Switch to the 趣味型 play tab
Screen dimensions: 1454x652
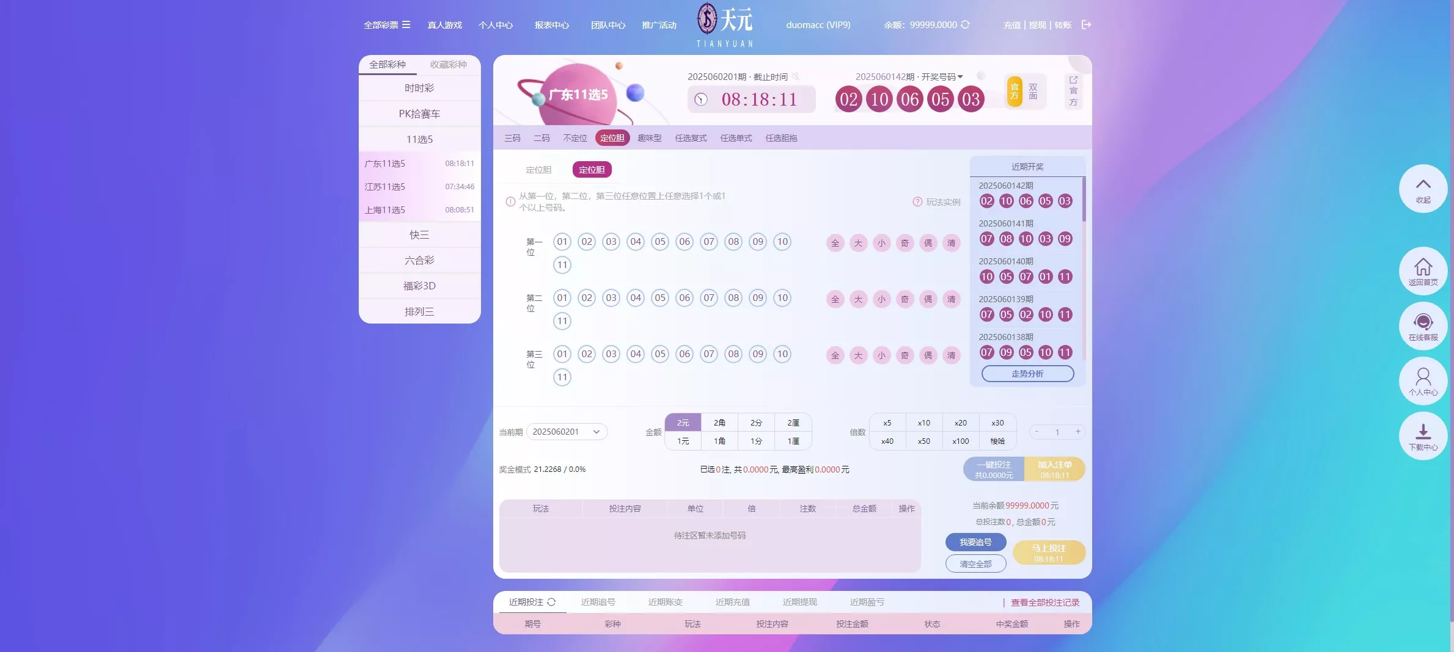[650, 138]
